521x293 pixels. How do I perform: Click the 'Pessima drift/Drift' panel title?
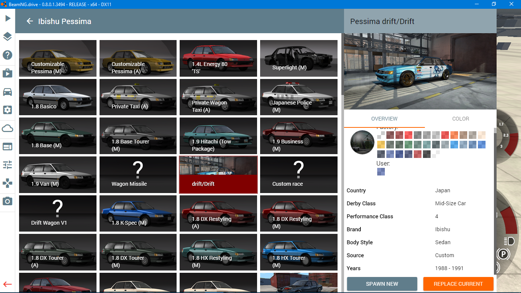tap(382, 21)
